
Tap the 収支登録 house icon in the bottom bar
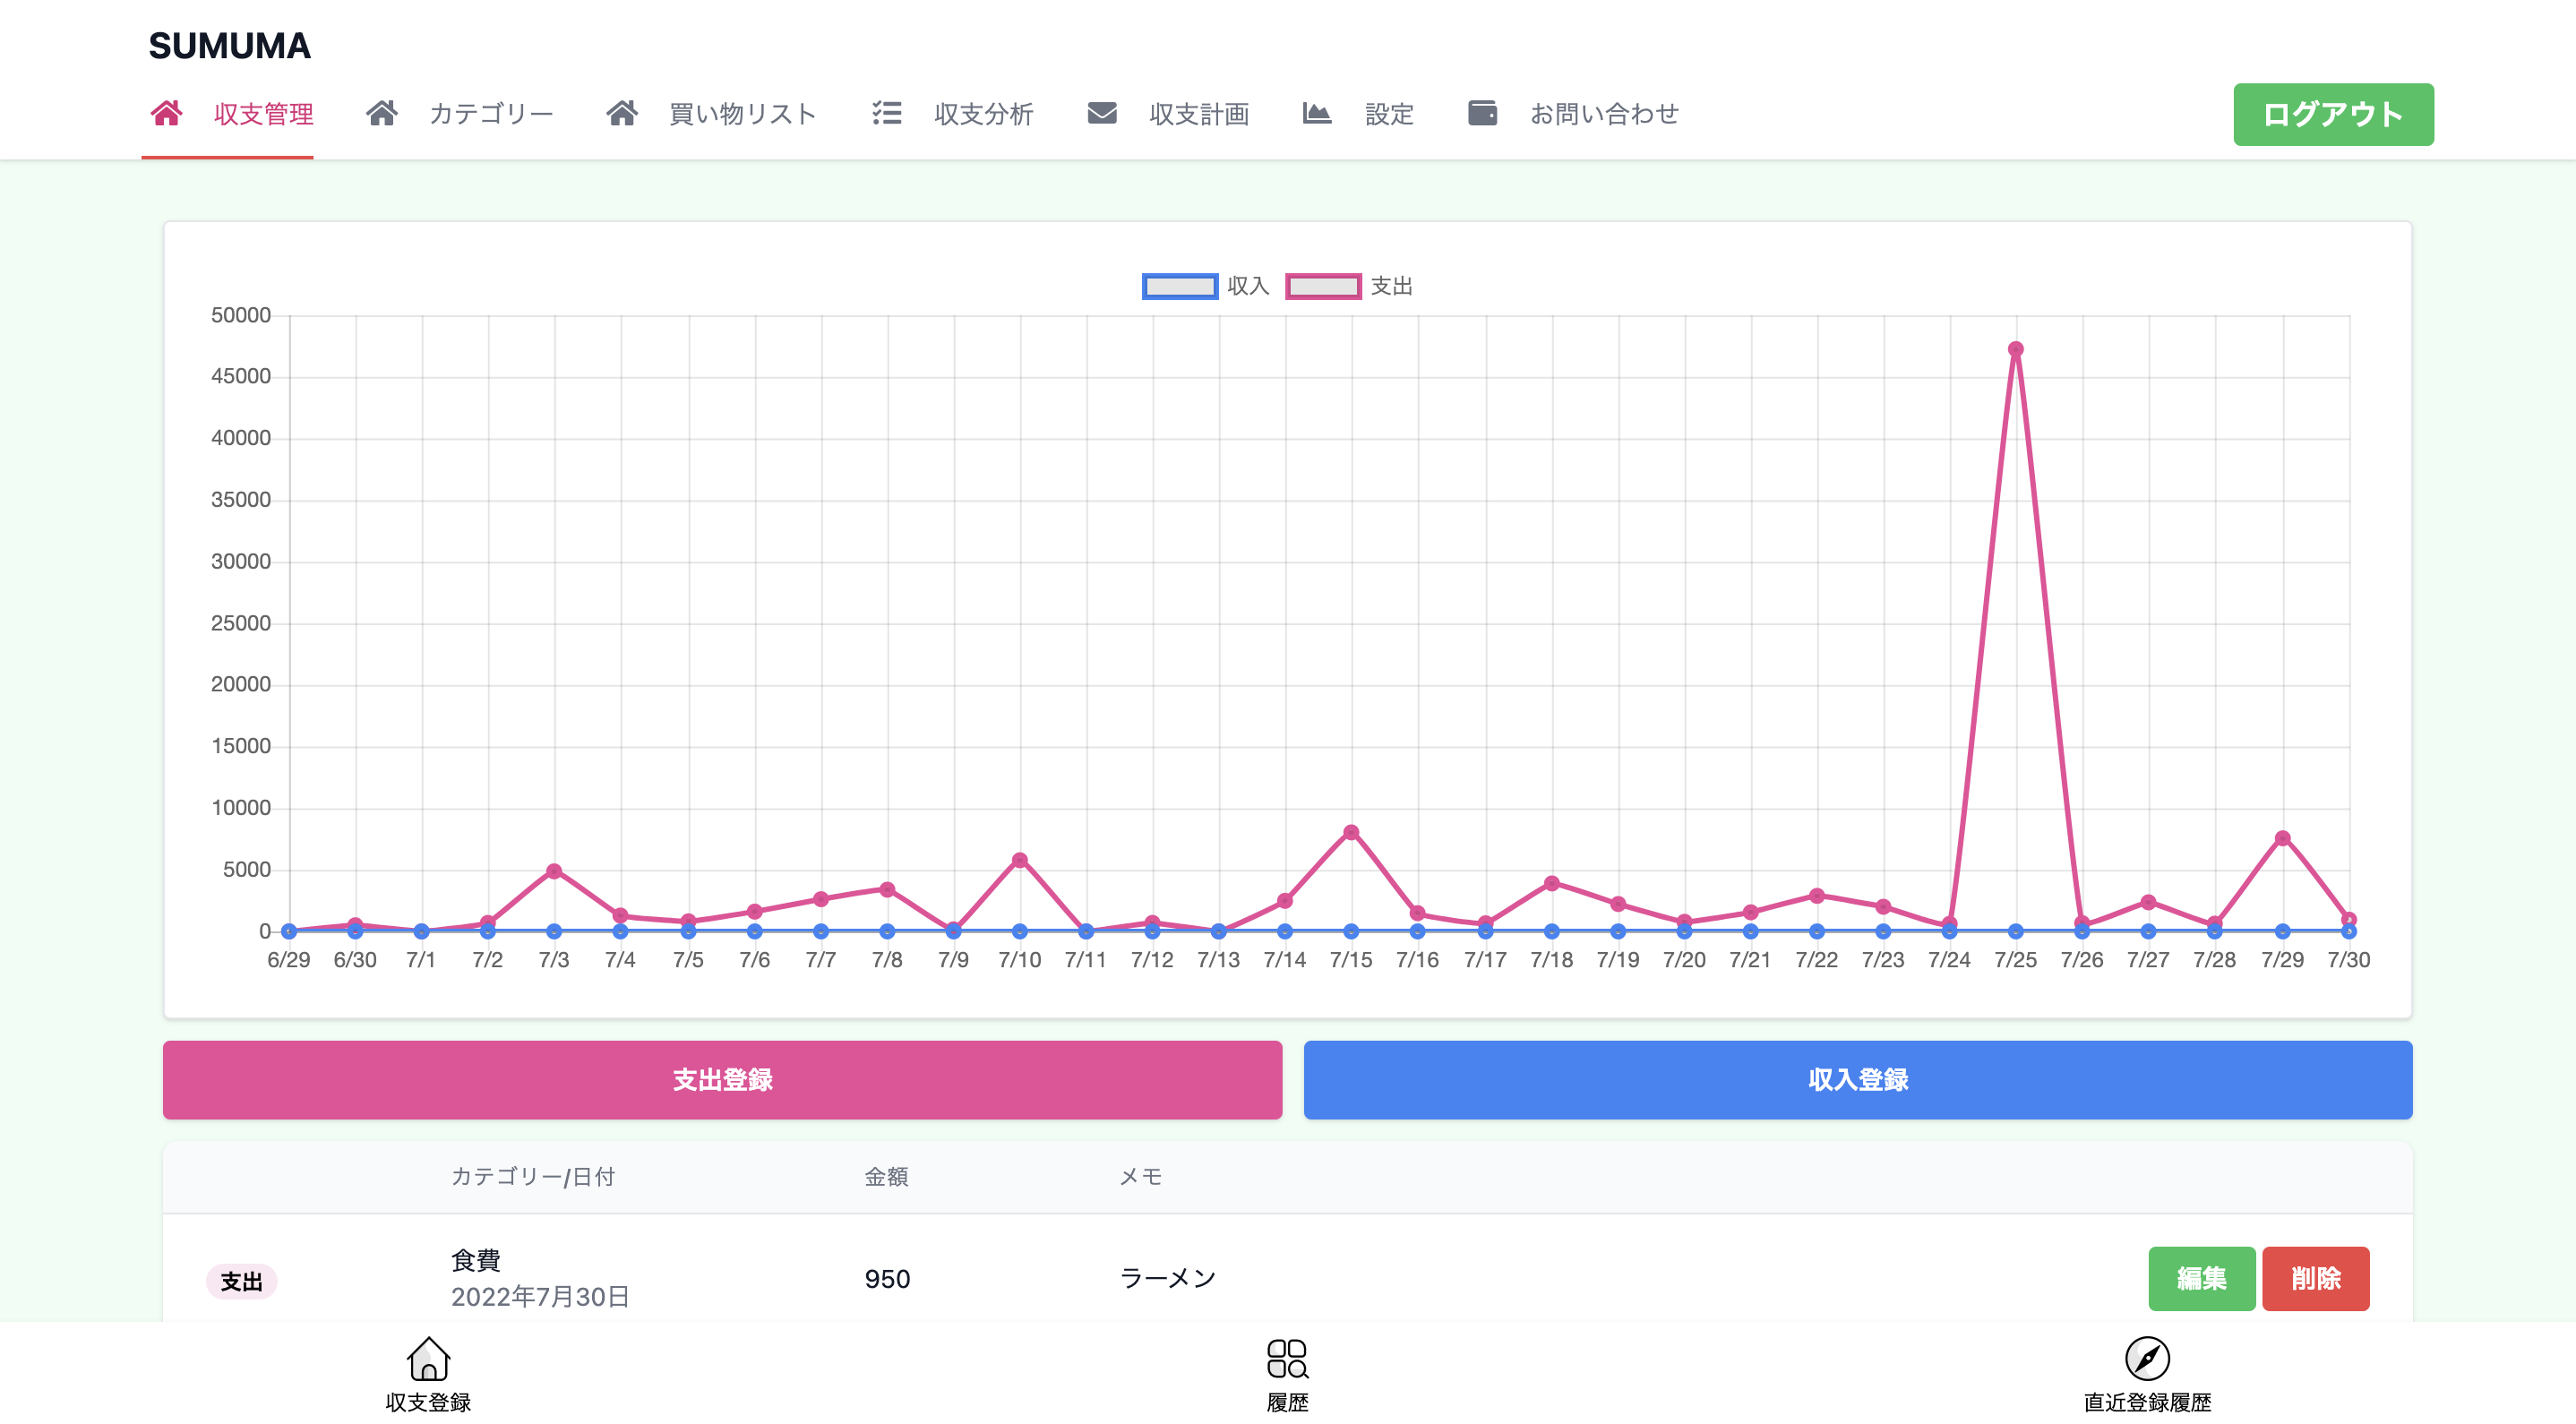428,1359
